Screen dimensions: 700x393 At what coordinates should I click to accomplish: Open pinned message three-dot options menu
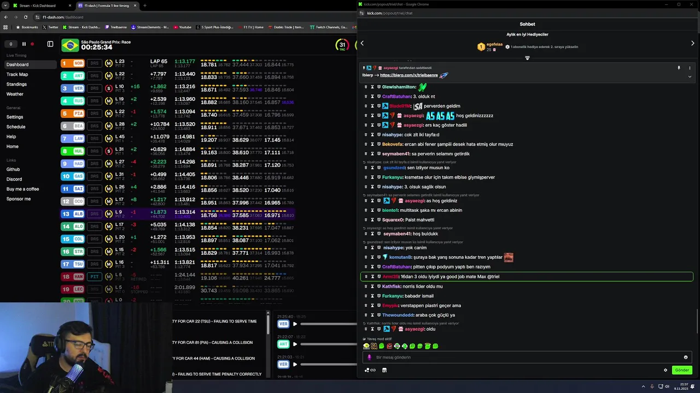point(690,68)
